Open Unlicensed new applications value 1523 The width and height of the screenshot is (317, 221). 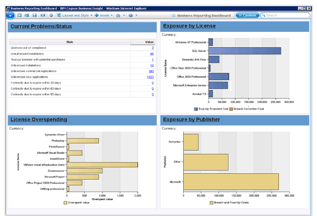pos(150,77)
